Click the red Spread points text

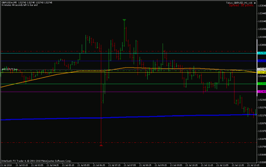(x=241, y=6)
